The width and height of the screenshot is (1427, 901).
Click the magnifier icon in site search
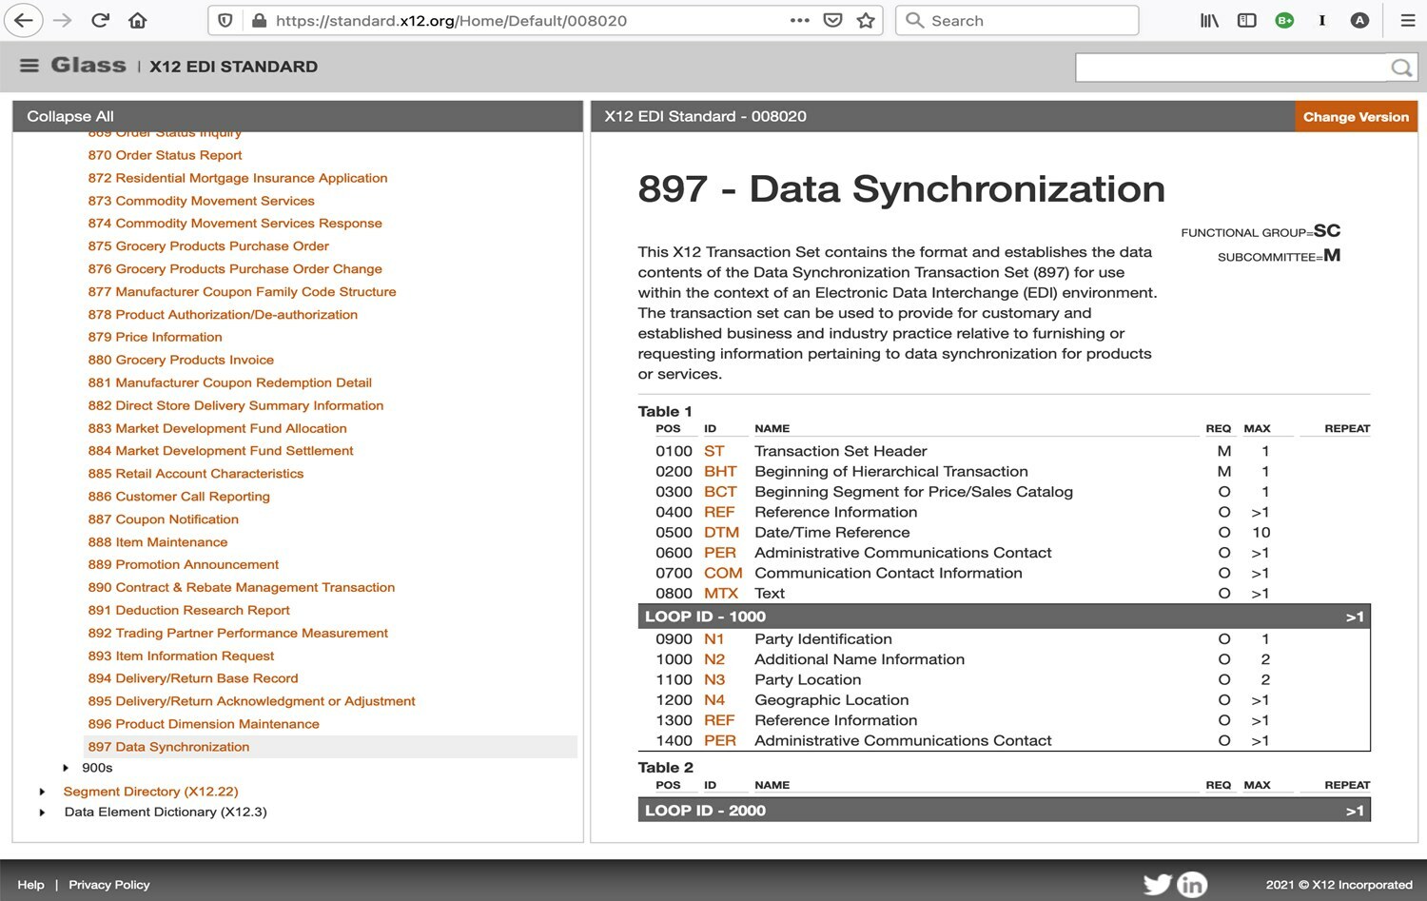(1400, 67)
